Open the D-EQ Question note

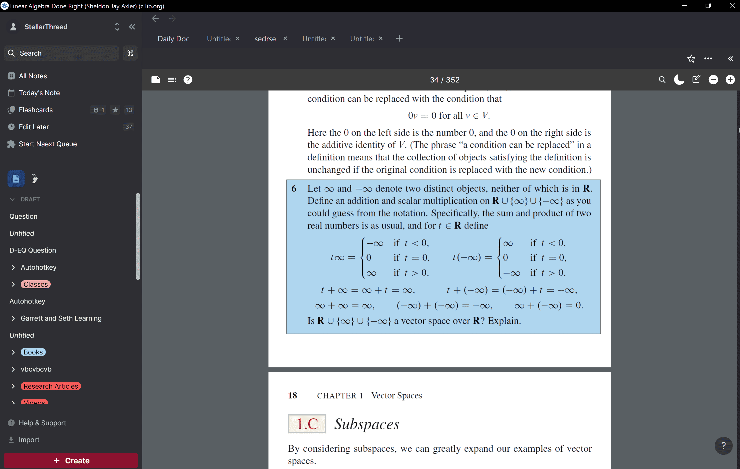pyautogui.click(x=33, y=250)
